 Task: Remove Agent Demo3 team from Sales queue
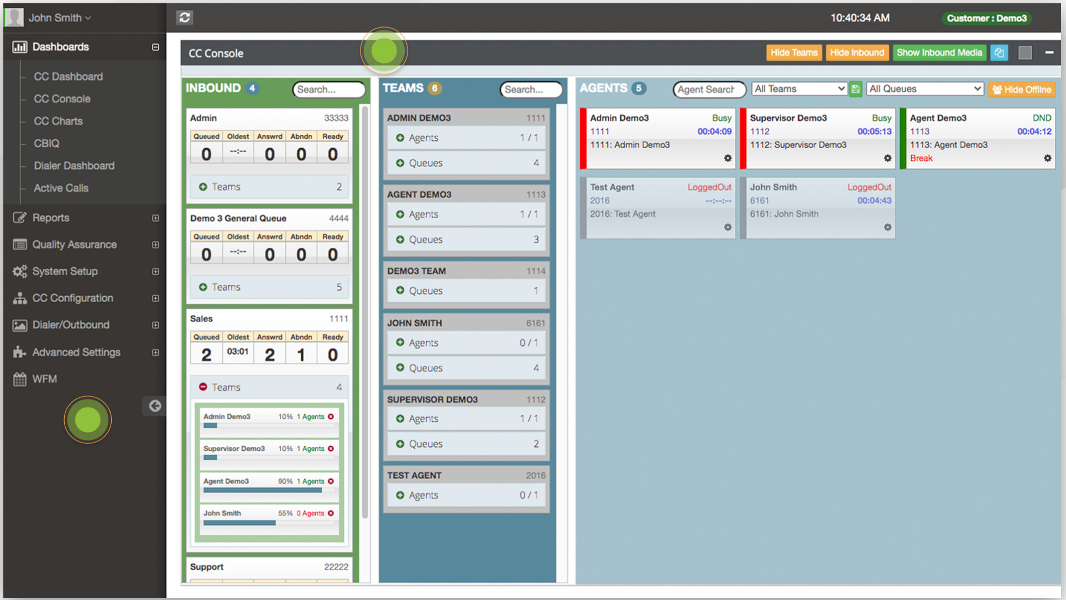coord(331,481)
